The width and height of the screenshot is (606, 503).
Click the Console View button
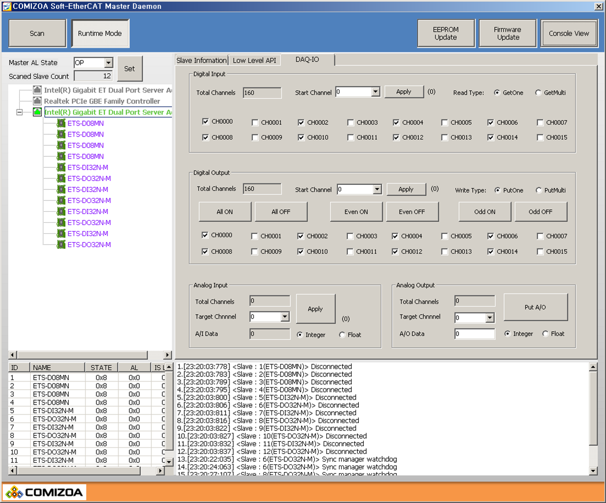click(x=569, y=34)
